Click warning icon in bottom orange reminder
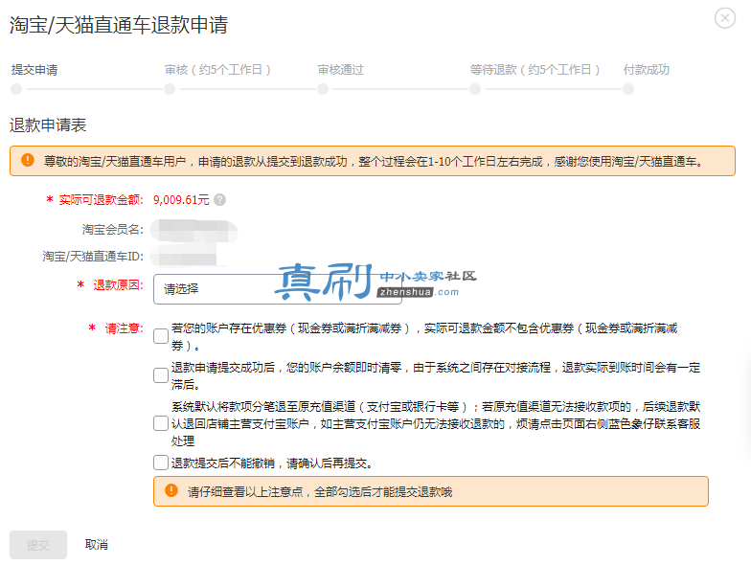Image resolution: width=751 pixels, height=565 pixels. click(x=171, y=490)
